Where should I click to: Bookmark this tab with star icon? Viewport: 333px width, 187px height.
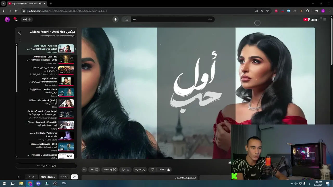[x=267, y=11]
